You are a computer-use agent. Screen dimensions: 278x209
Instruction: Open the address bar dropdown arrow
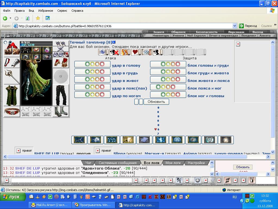pyautogui.click(x=235, y=26)
